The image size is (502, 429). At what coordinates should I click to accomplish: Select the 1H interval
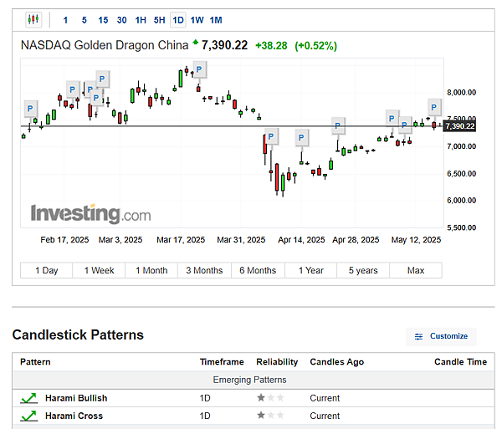click(141, 19)
